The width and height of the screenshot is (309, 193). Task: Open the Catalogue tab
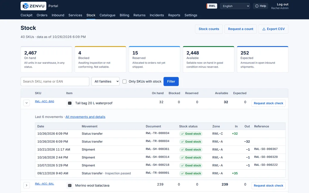107,15
